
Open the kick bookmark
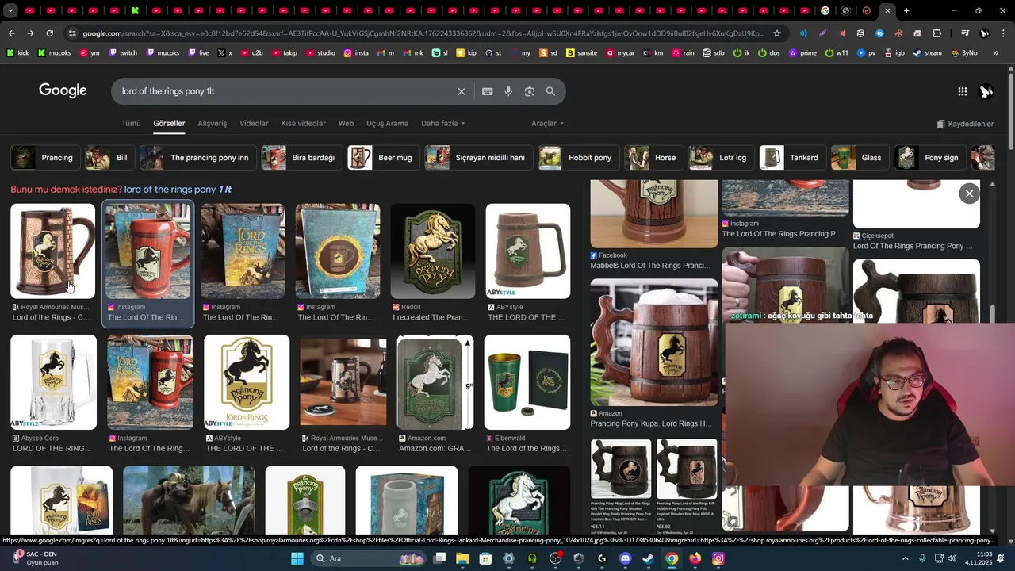(17, 52)
